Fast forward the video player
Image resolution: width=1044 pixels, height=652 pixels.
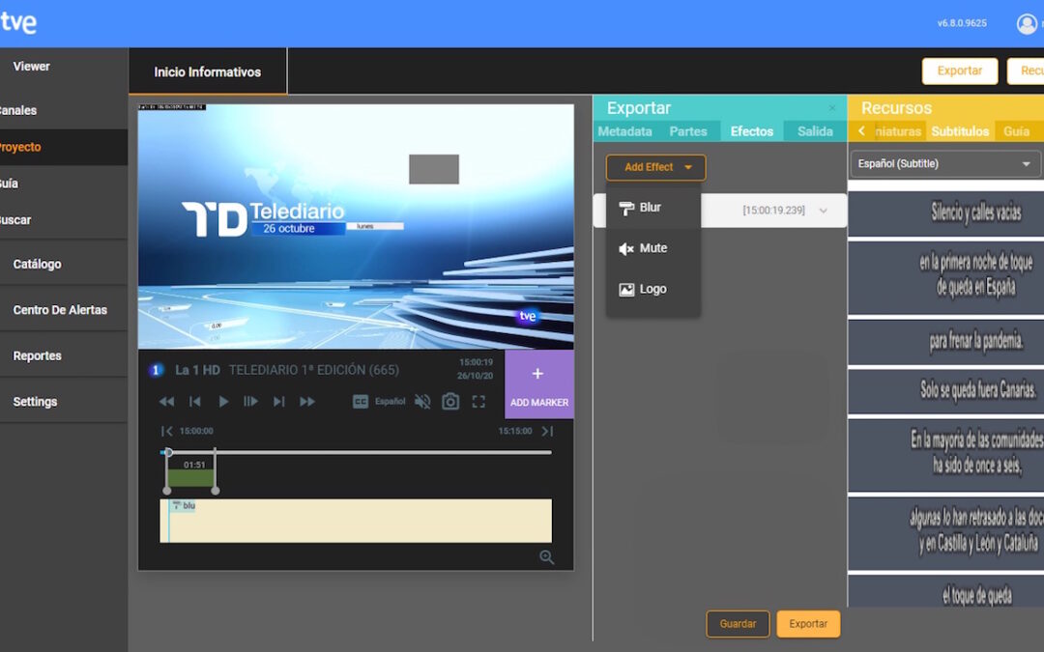(x=307, y=401)
